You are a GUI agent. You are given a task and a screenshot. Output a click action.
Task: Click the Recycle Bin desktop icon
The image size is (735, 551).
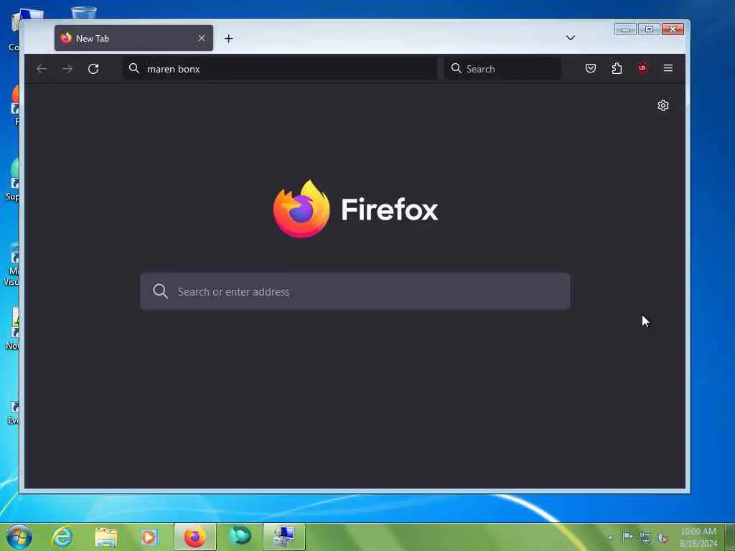(x=83, y=13)
